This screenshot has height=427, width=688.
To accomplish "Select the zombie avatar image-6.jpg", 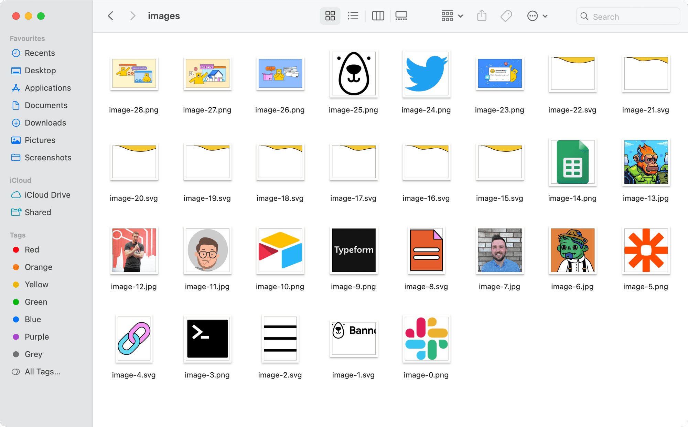I will 573,250.
